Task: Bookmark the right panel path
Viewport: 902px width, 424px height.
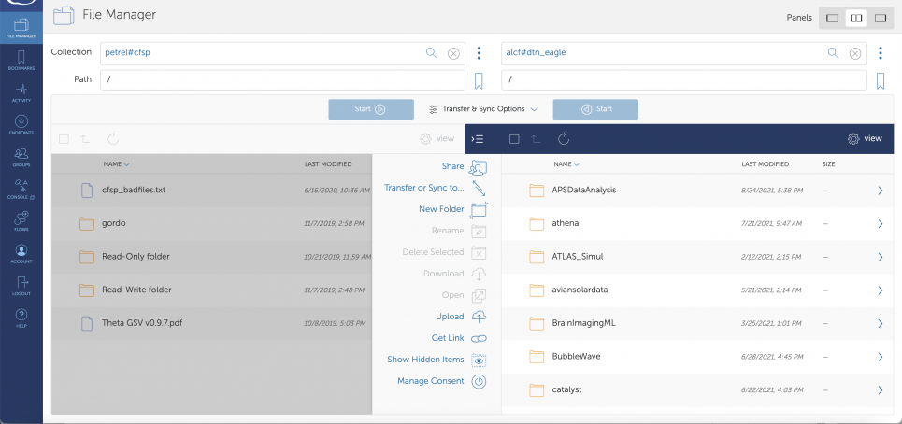Action: click(x=880, y=80)
